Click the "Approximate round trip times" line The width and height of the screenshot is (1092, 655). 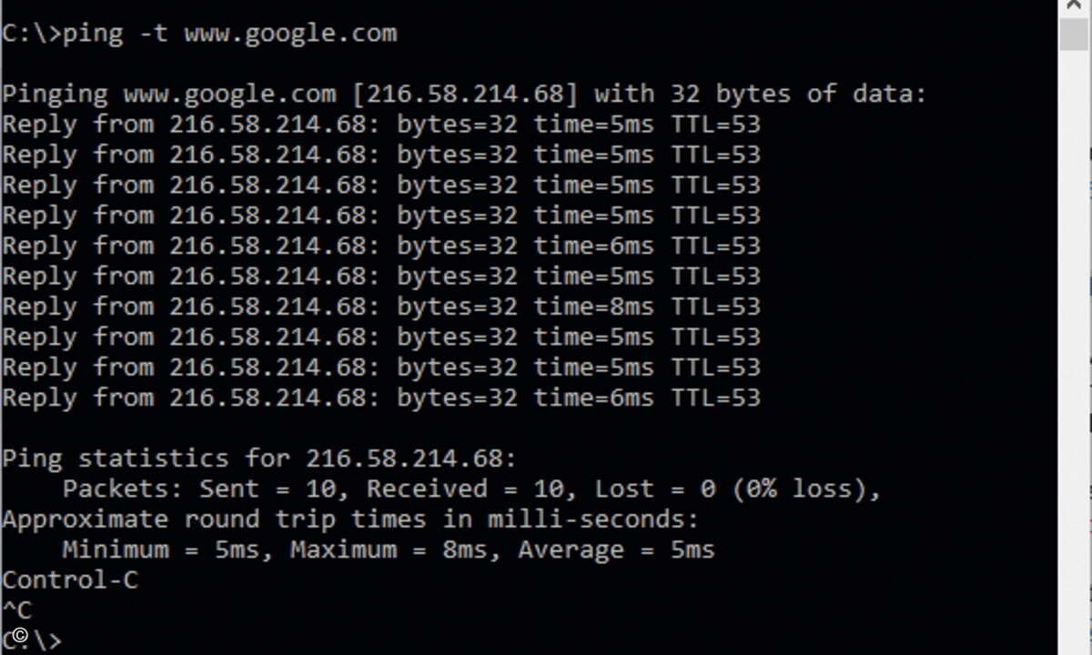(350, 519)
